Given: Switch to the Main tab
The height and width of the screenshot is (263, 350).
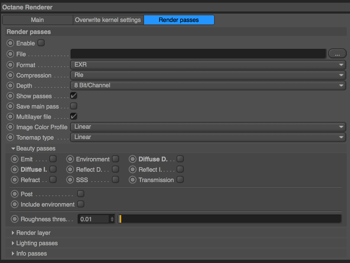Looking at the screenshot, I should click(x=37, y=20).
